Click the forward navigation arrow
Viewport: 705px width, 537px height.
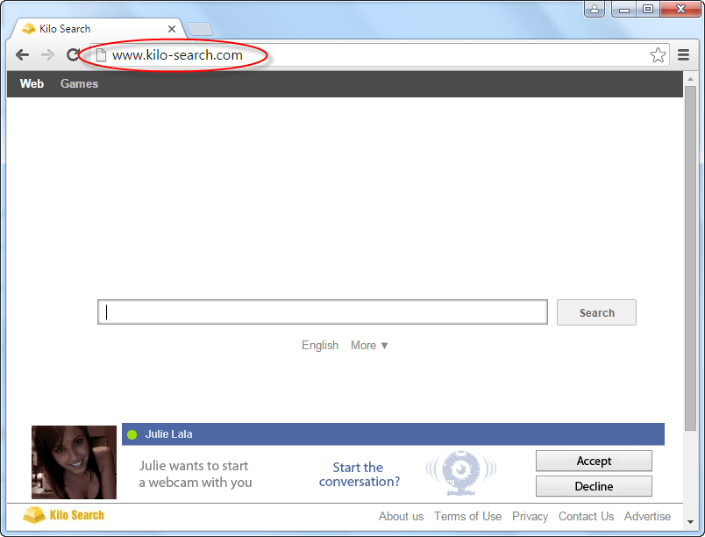pos(47,55)
